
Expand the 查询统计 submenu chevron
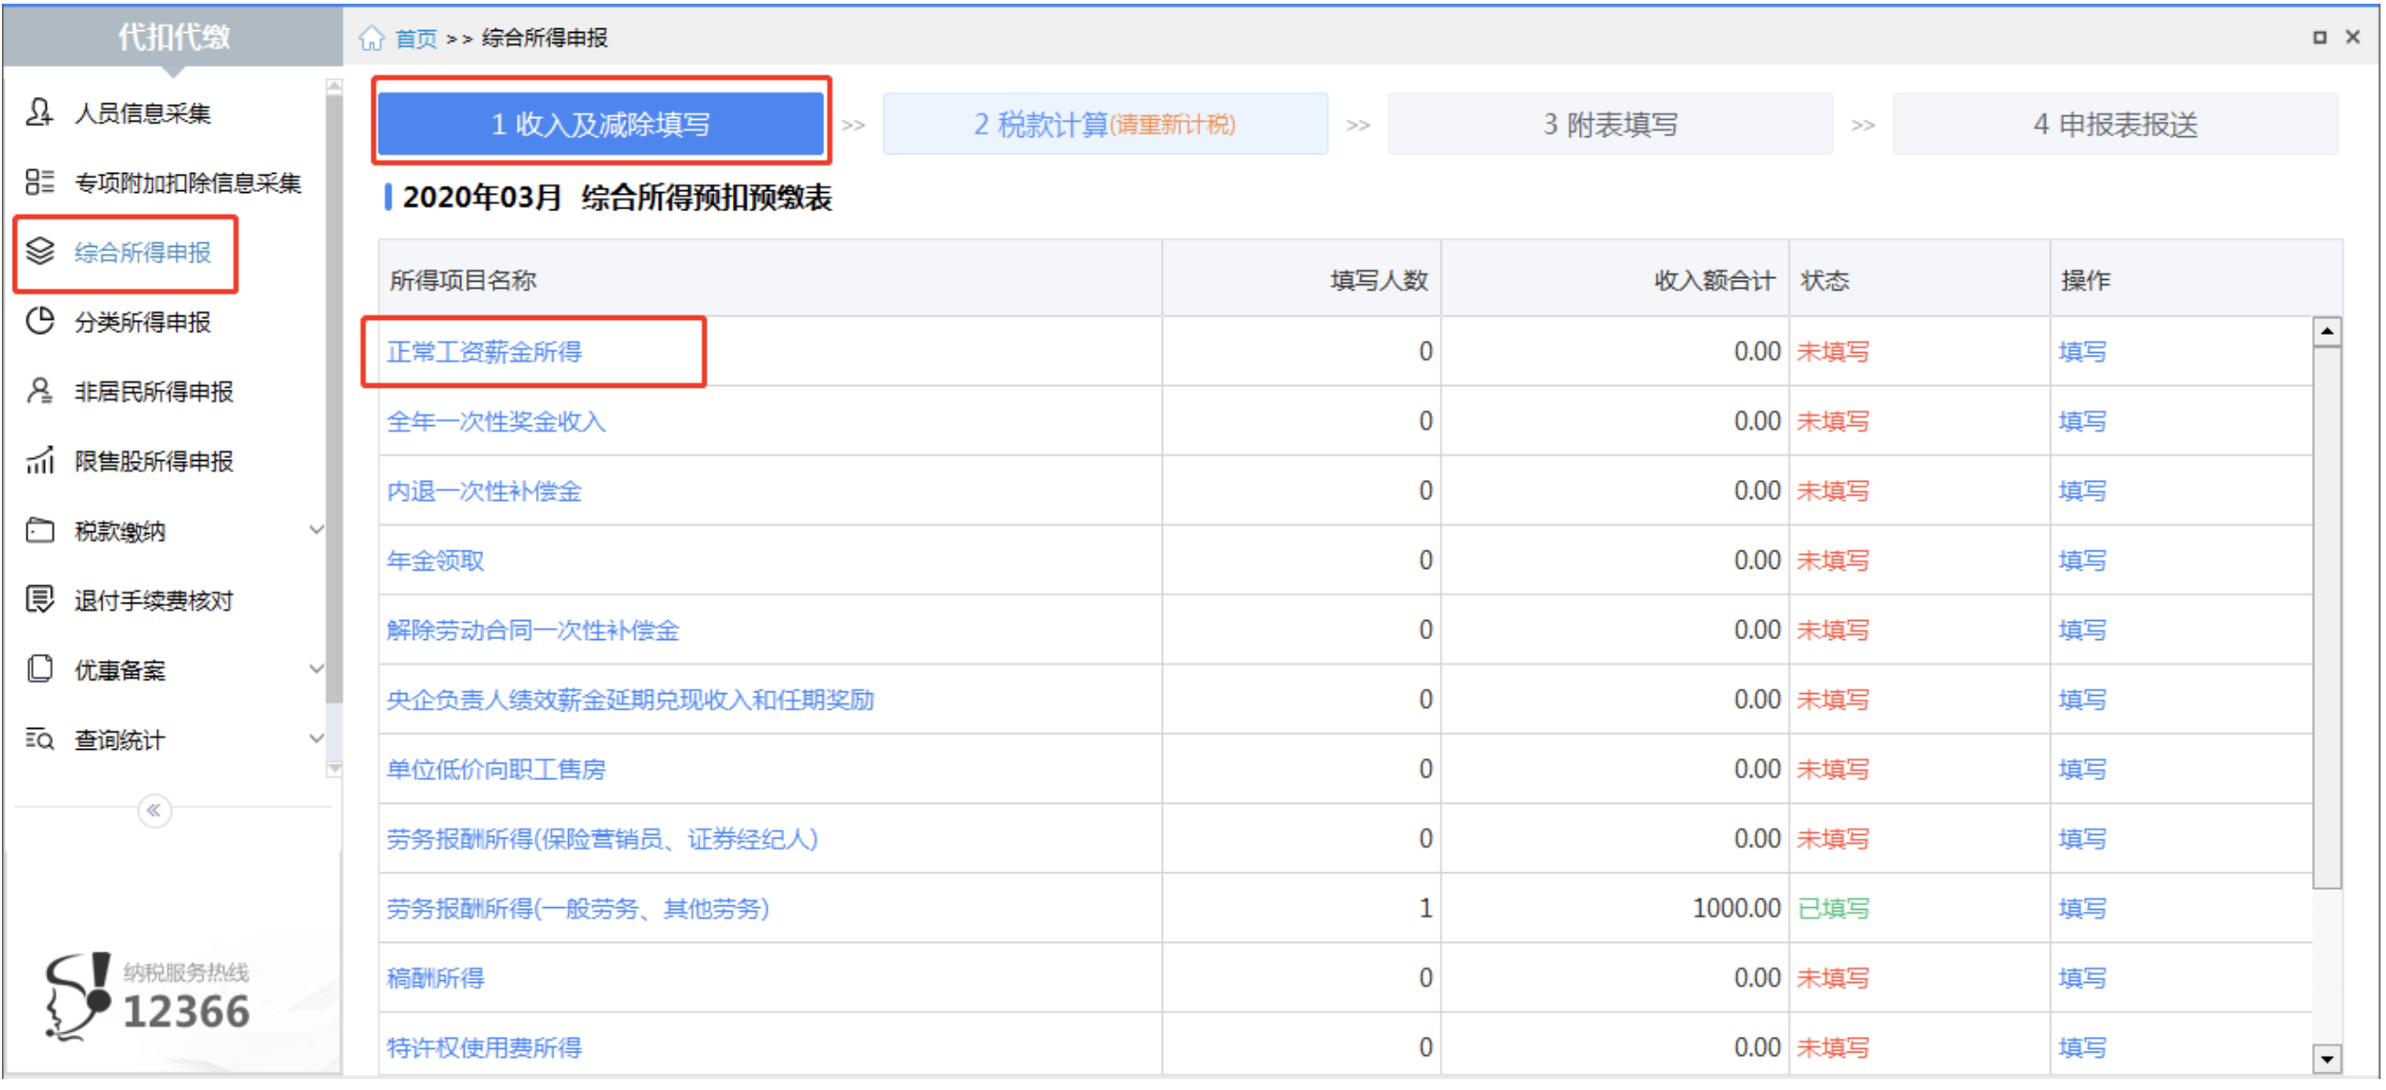[316, 738]
